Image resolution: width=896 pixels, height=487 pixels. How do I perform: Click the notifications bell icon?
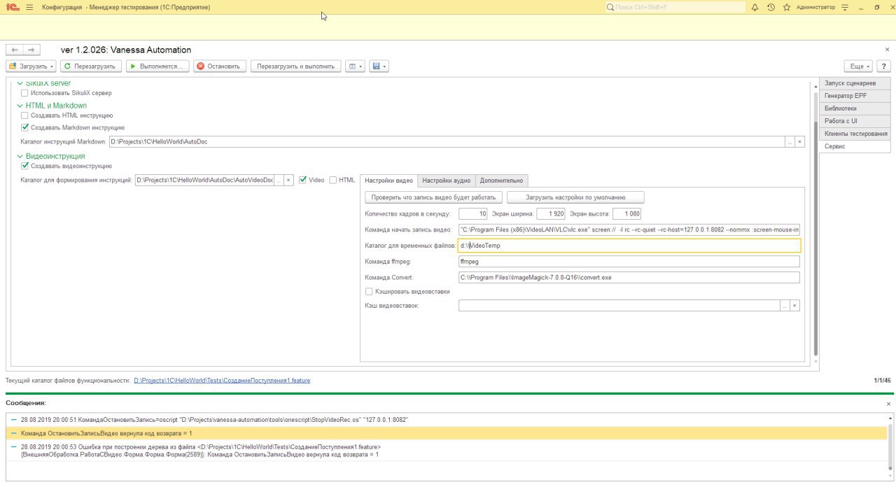pyautogui.click(x=755, y=7)
